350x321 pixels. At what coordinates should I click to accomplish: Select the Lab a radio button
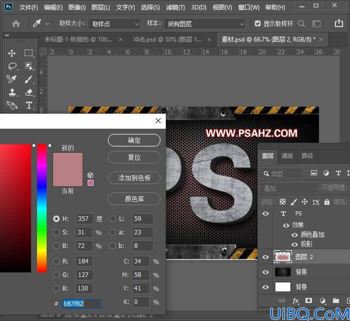[x=112, y=232]
